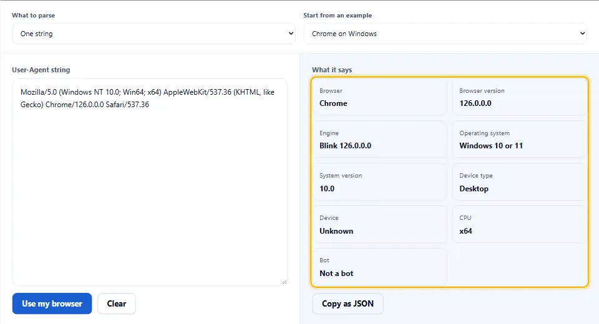The image size is (599, 324).
Task: Click the 'User-Agent string' label
Action: point(41,70)
